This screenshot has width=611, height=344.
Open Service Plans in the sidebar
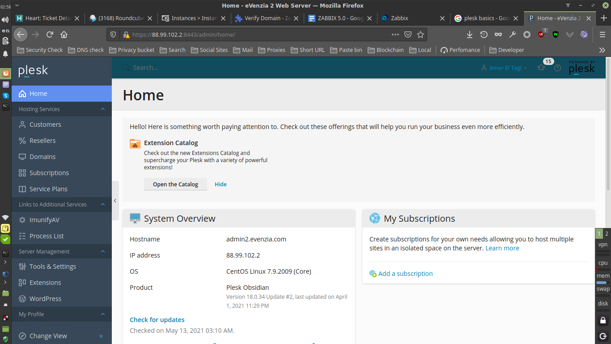62,189
